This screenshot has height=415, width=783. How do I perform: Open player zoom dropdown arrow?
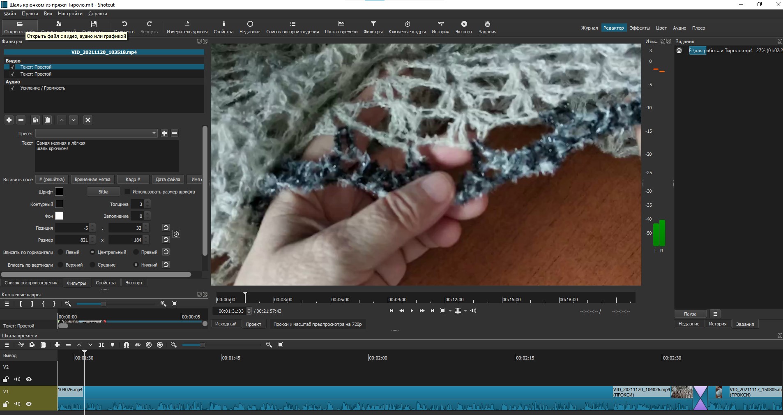click(x=450, y=311)
